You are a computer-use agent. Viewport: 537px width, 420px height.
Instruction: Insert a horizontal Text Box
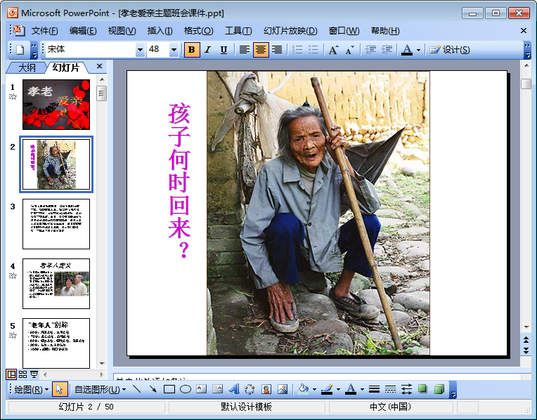[x=201, y=389]
